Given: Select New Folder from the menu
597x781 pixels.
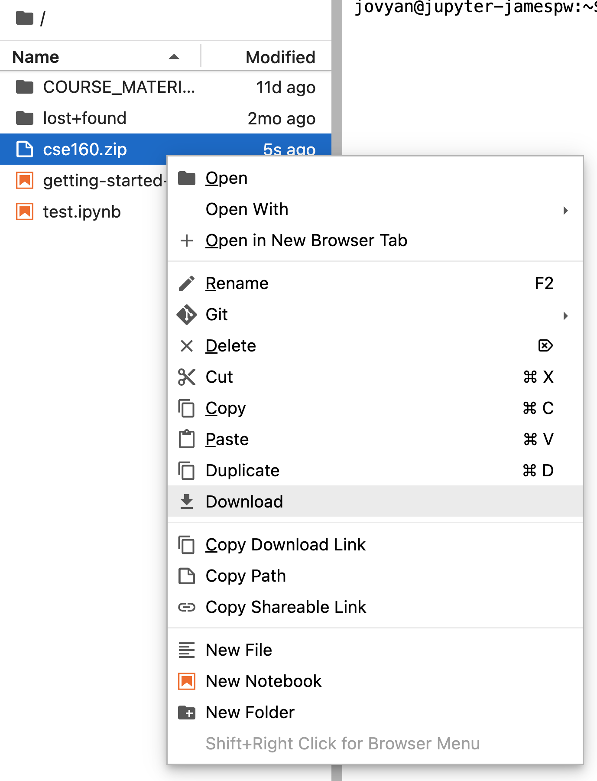Looking at the screenshot, I should (x=250, y=712).
